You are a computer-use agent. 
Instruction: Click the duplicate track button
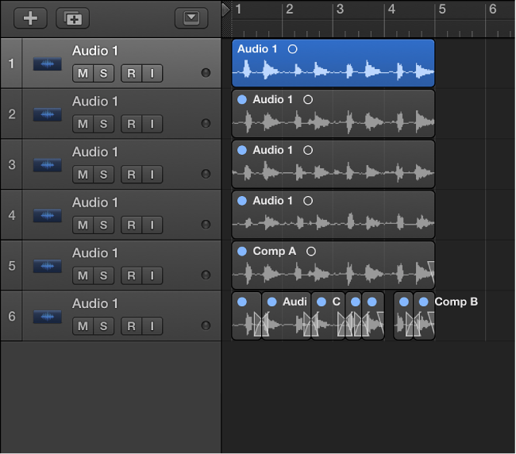[72, 18]
